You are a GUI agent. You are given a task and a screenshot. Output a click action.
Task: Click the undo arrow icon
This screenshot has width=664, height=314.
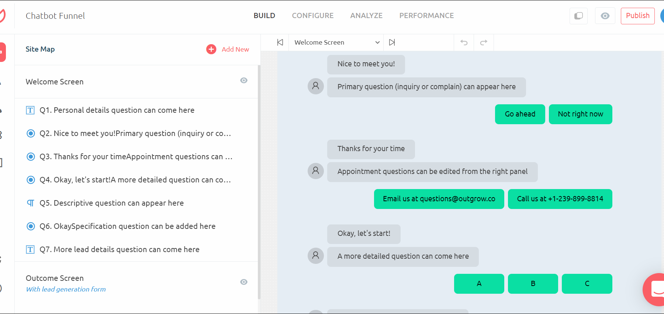464,42
